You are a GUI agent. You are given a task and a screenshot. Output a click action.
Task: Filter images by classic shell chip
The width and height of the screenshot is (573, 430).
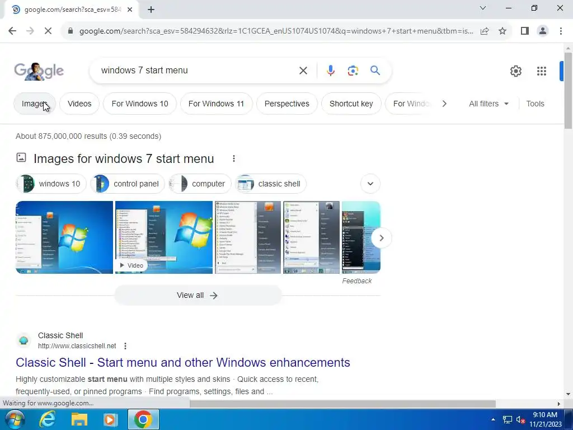coord(270,184)
